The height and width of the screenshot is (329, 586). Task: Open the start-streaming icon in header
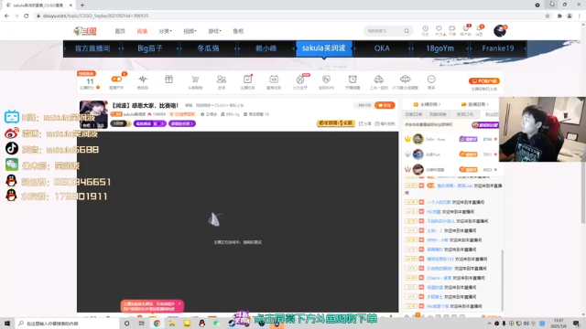[x=451, y=30]
